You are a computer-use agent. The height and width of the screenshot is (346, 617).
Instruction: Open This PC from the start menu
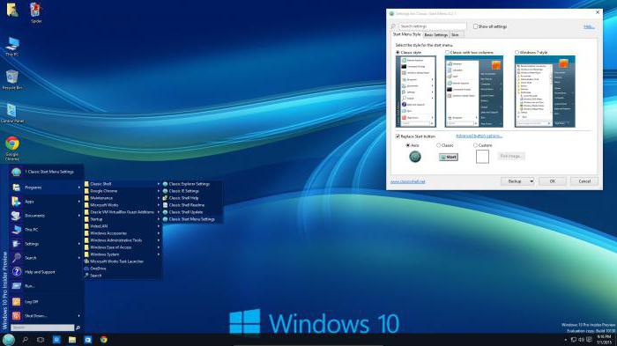(47, 230)
